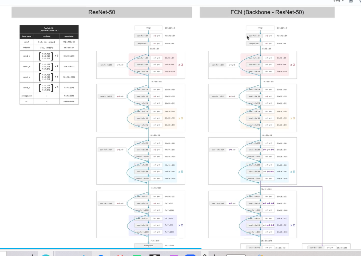This screenshot has height=256, width=361.
Task: Click the "x 2" label in the ResNet-50 diagram
Action: point(180,225)
